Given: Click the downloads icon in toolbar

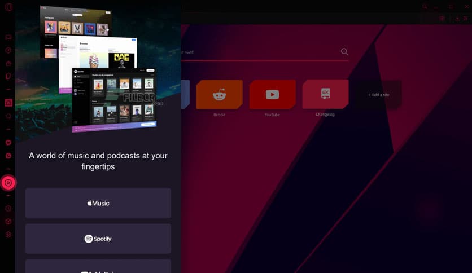Looking at the screenshot, I should (457, 19).
